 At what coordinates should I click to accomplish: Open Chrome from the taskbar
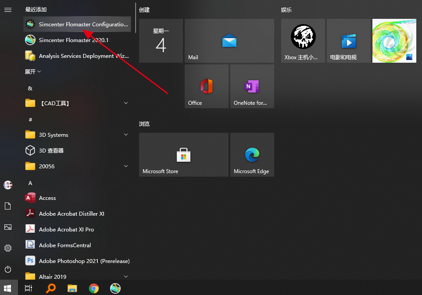tap(94, 288)
